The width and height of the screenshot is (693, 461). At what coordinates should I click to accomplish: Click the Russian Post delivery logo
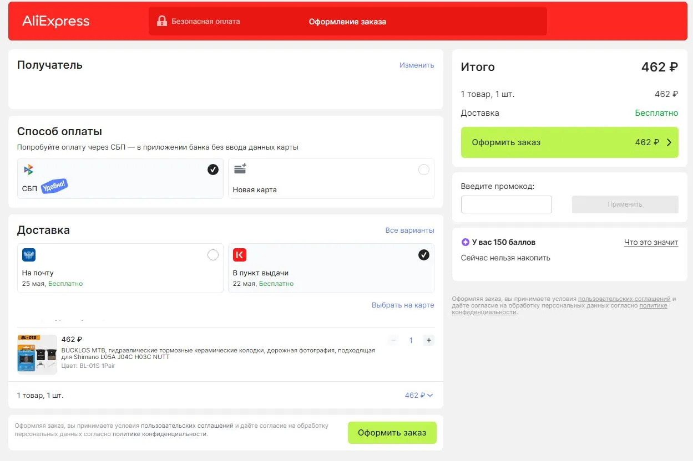[29, 255]
